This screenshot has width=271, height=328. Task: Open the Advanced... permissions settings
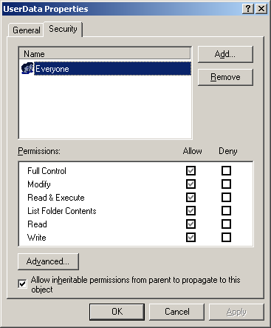point(48,261)
